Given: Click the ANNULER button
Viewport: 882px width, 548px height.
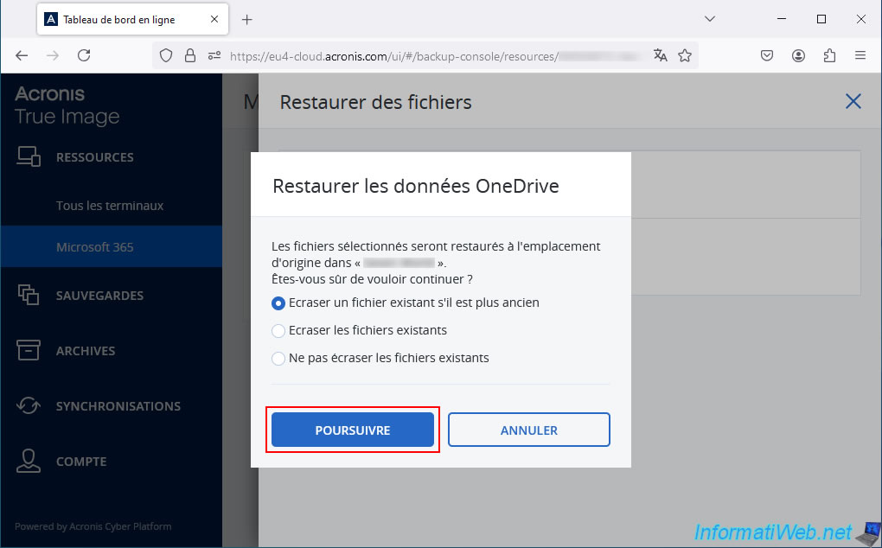Looking at the screenshot, I should coord(528,430).
